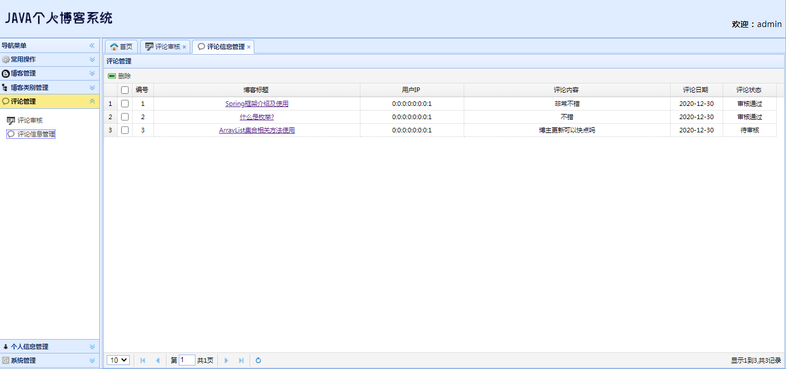Viewport: 786px width, 369px height.
Task: Collapse the navigation menu panel
Action: tap(92, 45)
